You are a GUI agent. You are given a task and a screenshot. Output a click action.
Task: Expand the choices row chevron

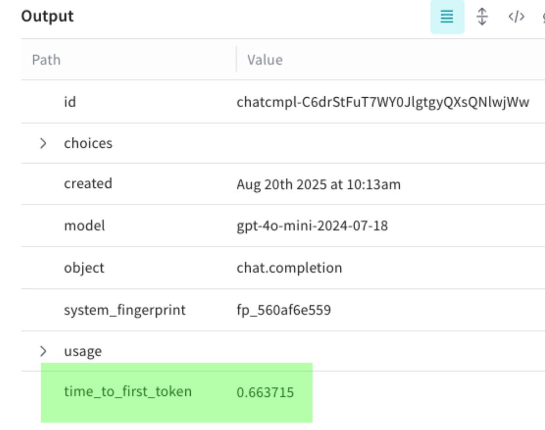(x=43, y=144)
